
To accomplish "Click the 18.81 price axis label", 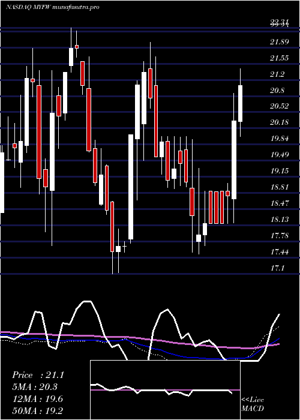I will click(x=280, y=187).
